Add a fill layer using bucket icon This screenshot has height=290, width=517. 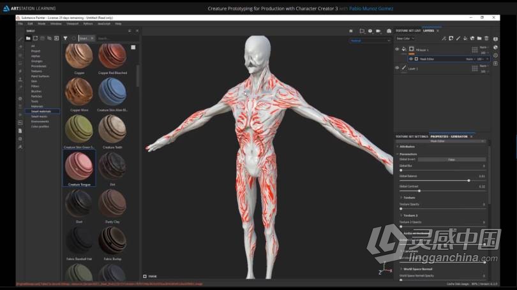[x=465, y=38]
